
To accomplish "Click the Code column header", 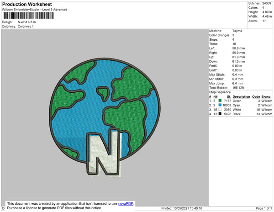I will point(256,96).
